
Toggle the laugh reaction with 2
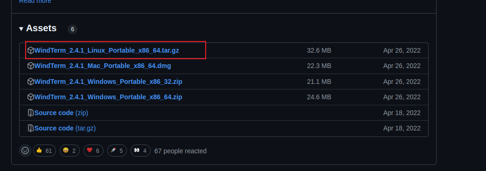coord(69,150)
